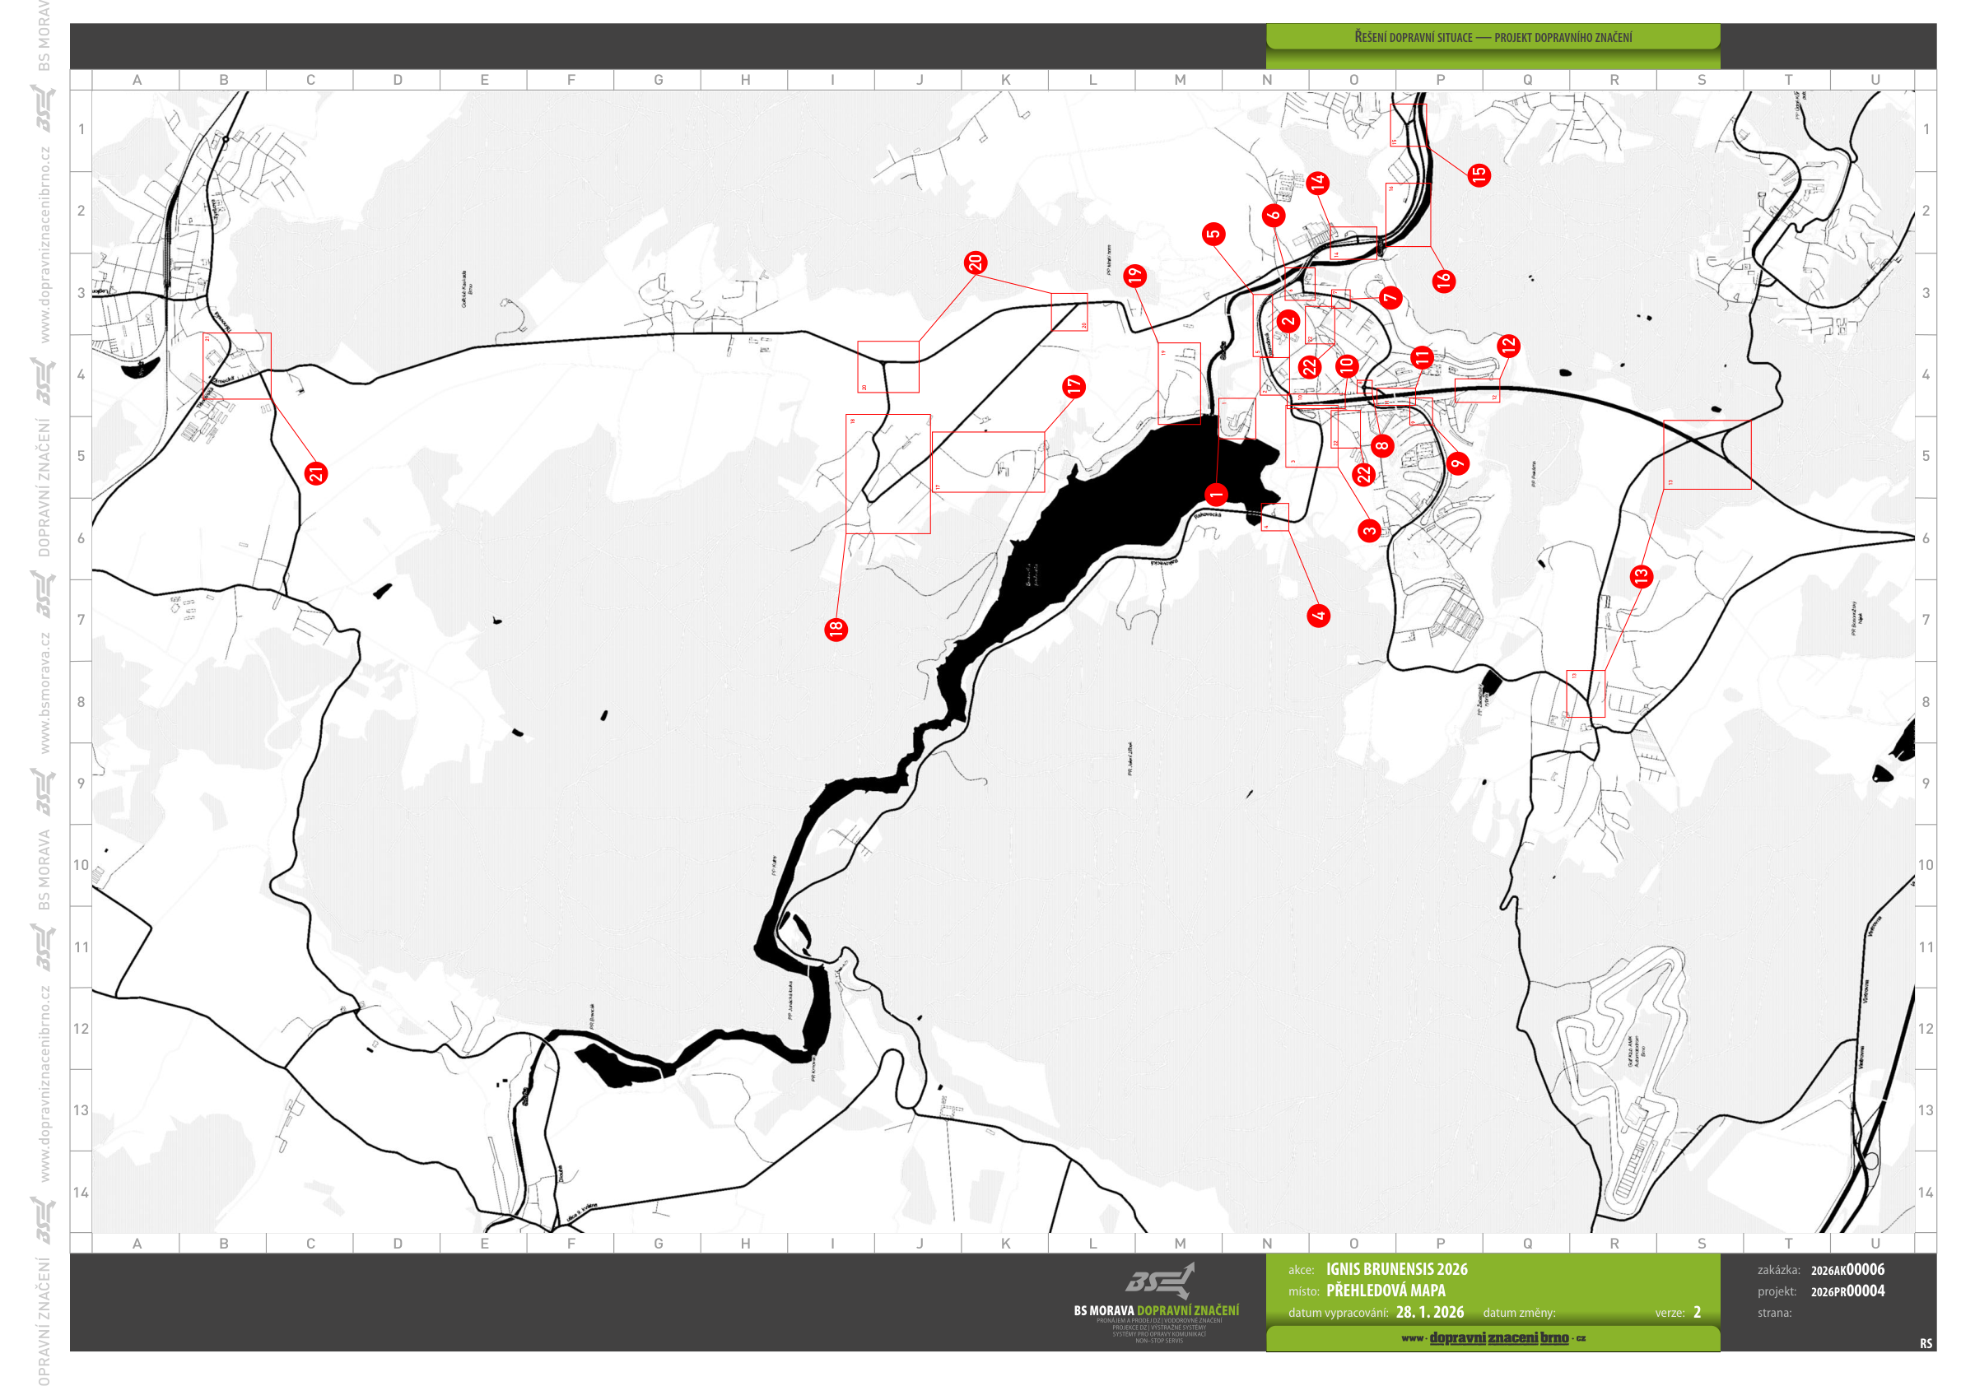Select red map marker number 12

click(x=1507, y=345)
